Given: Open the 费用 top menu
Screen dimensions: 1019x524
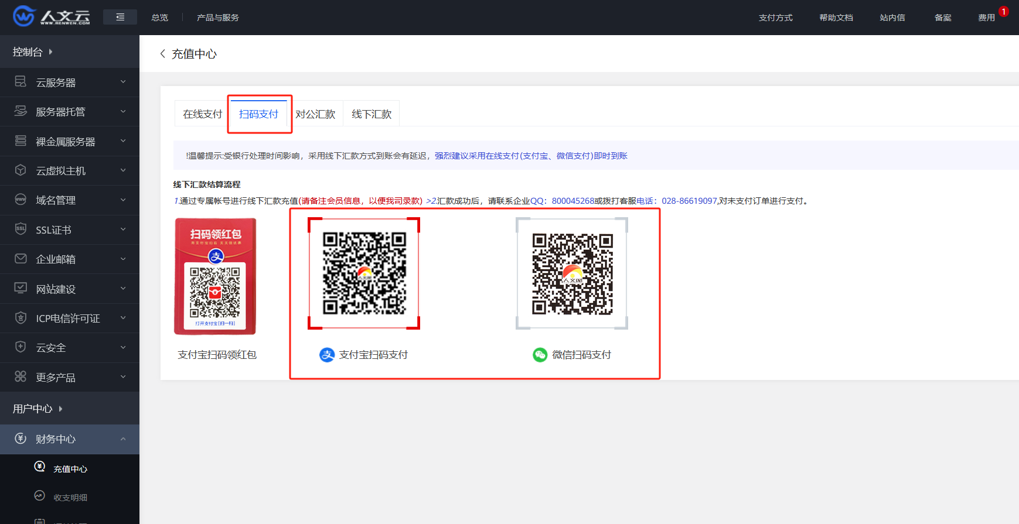Looking at the screenshot, I should (986, 18).
